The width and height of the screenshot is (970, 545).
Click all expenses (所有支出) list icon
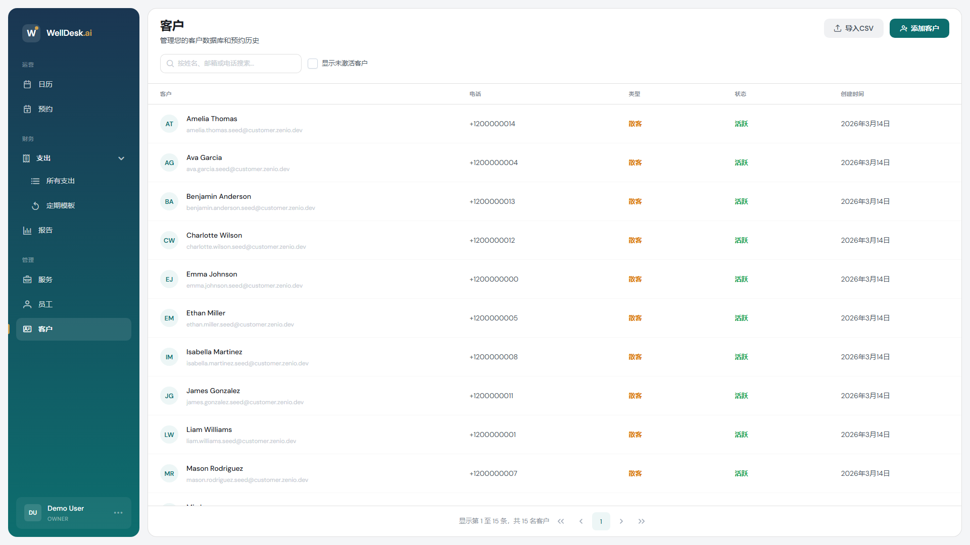tap(35, 181)
